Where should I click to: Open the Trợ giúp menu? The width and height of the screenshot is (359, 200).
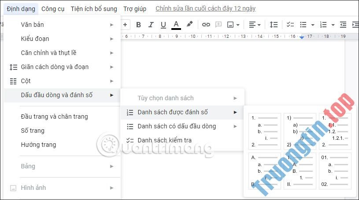135,9
